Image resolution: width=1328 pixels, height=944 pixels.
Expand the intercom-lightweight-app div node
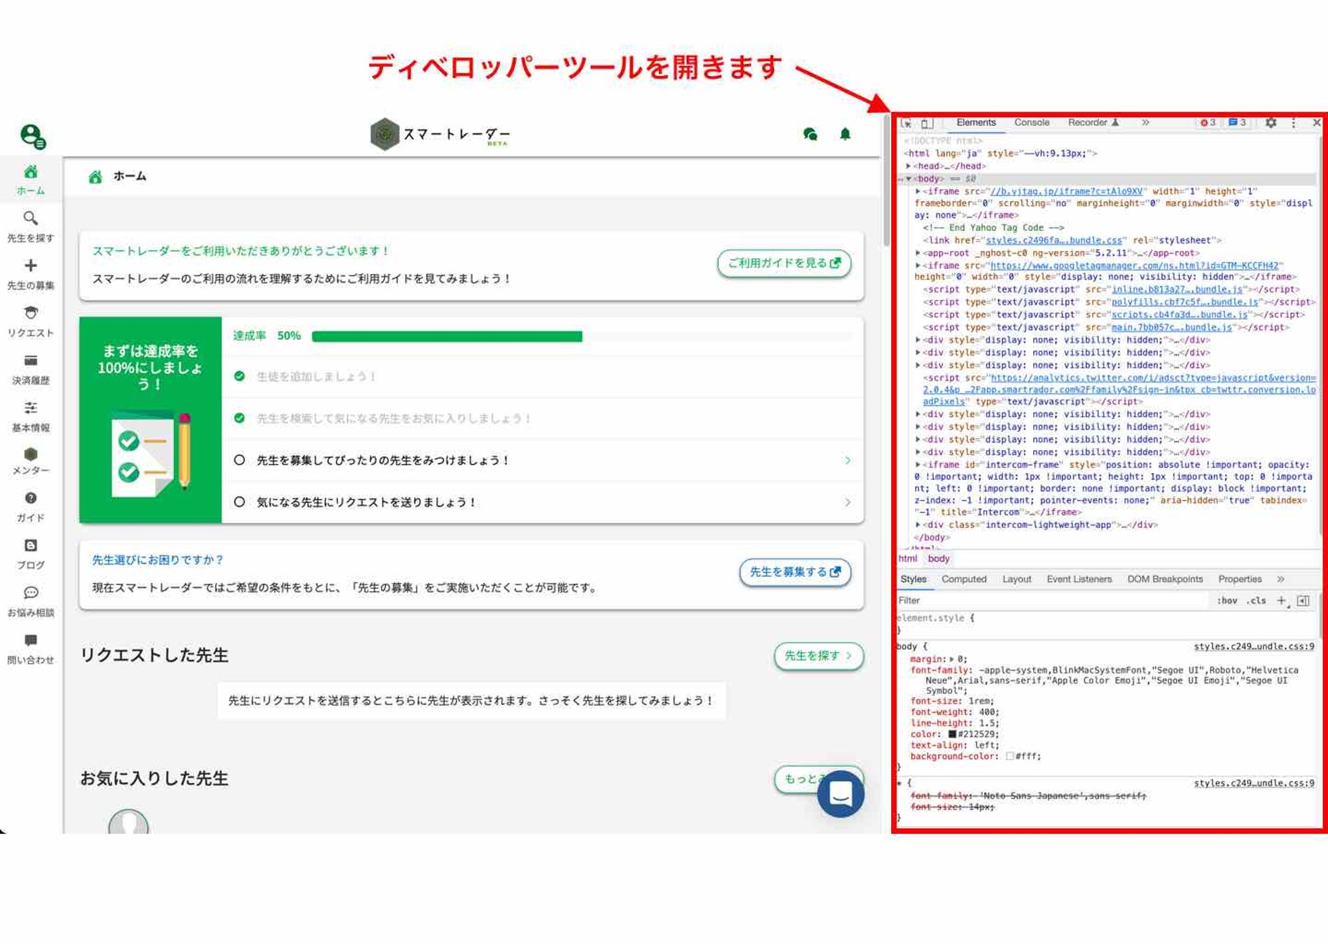tap(918, 524)
